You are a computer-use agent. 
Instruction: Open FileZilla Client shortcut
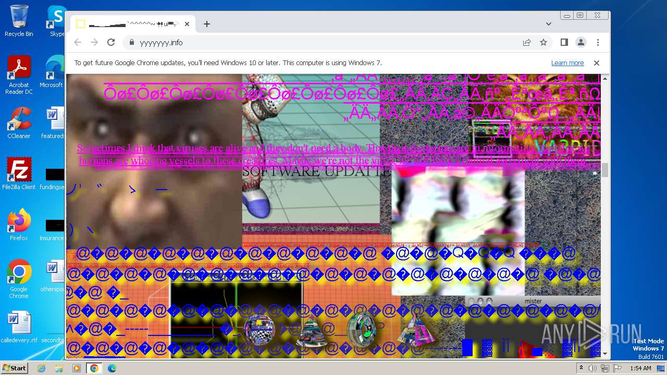[x=19, y=174]
